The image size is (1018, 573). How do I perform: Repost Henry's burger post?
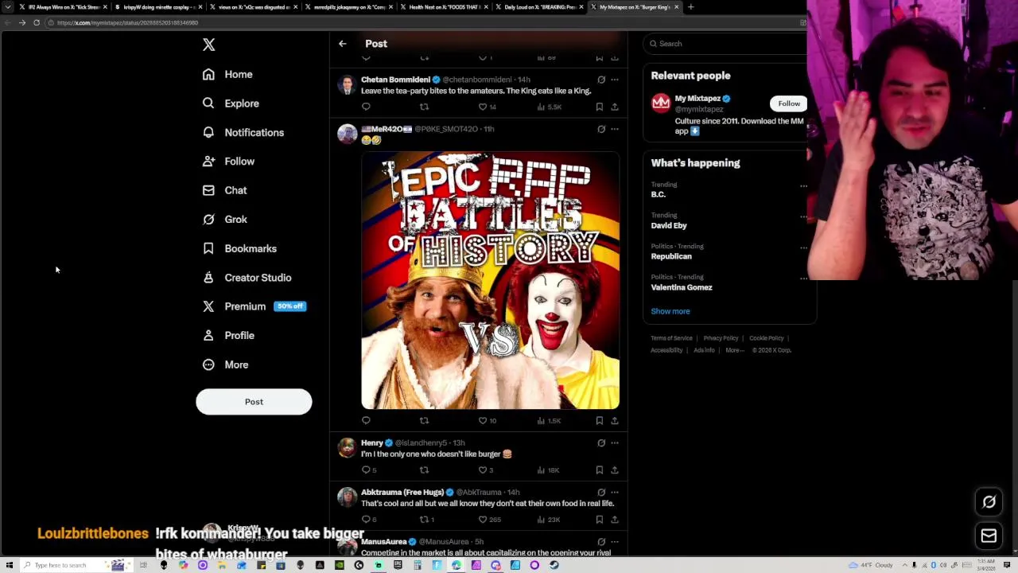[x=424, y=470]
